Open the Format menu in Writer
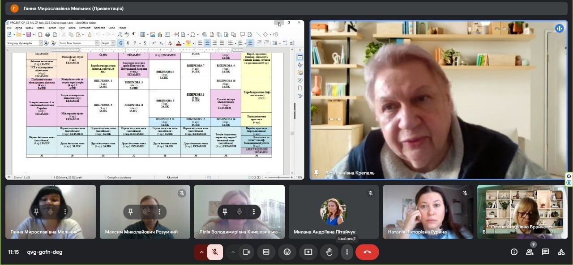Image resolution: width=573 pixels, height=265 pixels. point(52,28)
